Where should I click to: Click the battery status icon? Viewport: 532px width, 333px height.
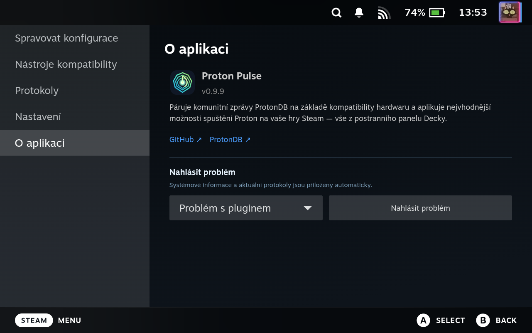tap(437, 13)
